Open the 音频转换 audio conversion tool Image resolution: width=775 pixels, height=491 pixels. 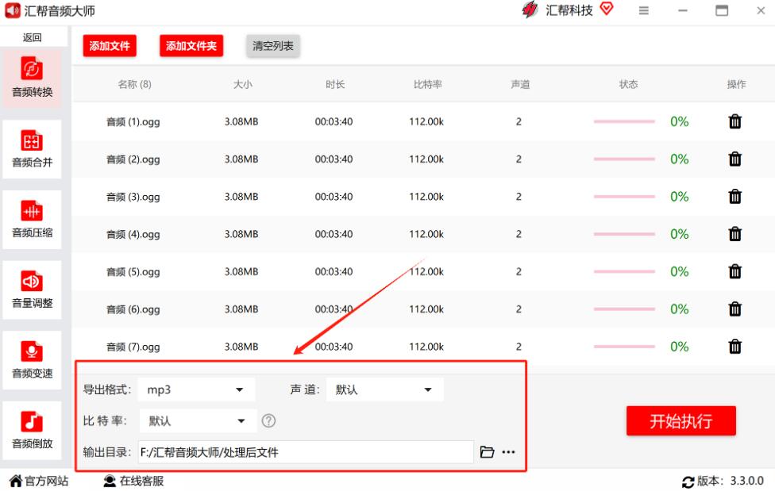[32, 78]
